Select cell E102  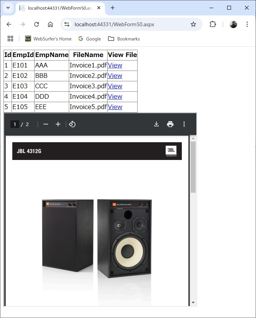23,76
